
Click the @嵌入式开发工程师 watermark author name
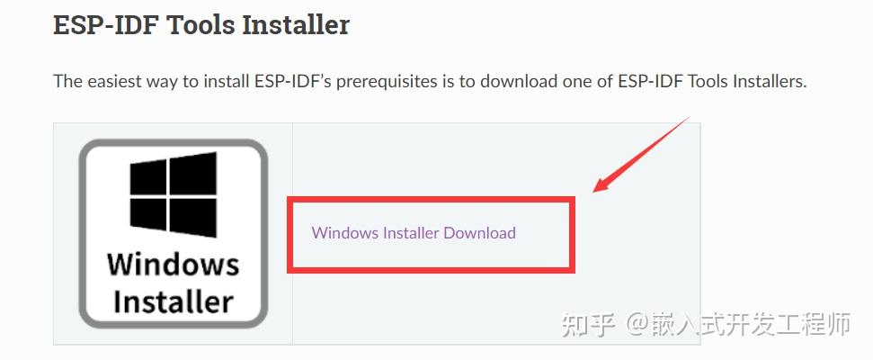738,325
